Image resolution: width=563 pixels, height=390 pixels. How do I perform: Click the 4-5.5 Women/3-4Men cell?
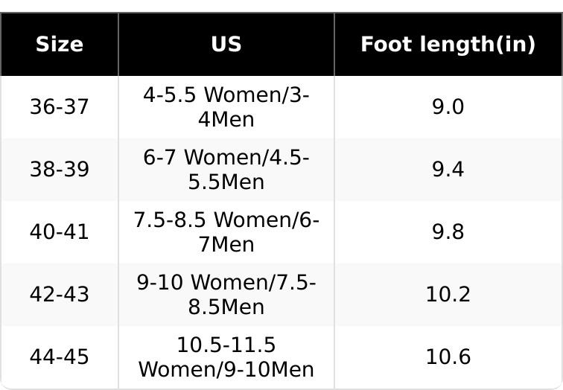226,107
